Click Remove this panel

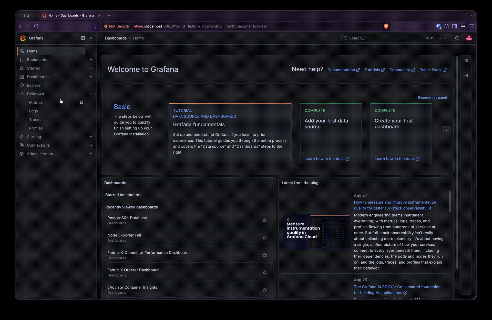[x=432, y=98]
